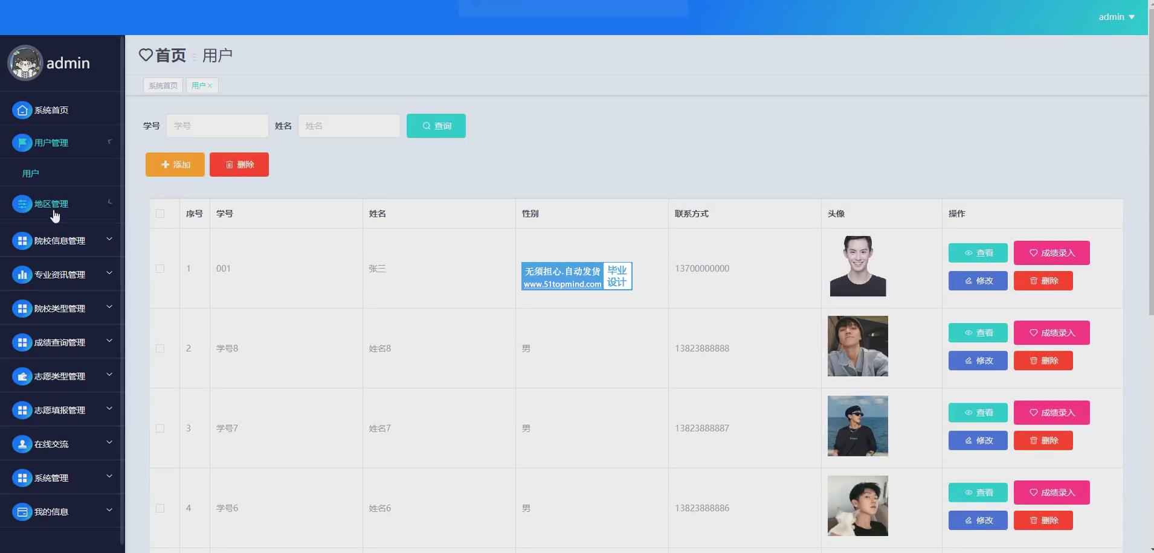Click the 学号 search input field
Image resolution: width=1154 pixels, height=553 pixels.
[217, 126]
